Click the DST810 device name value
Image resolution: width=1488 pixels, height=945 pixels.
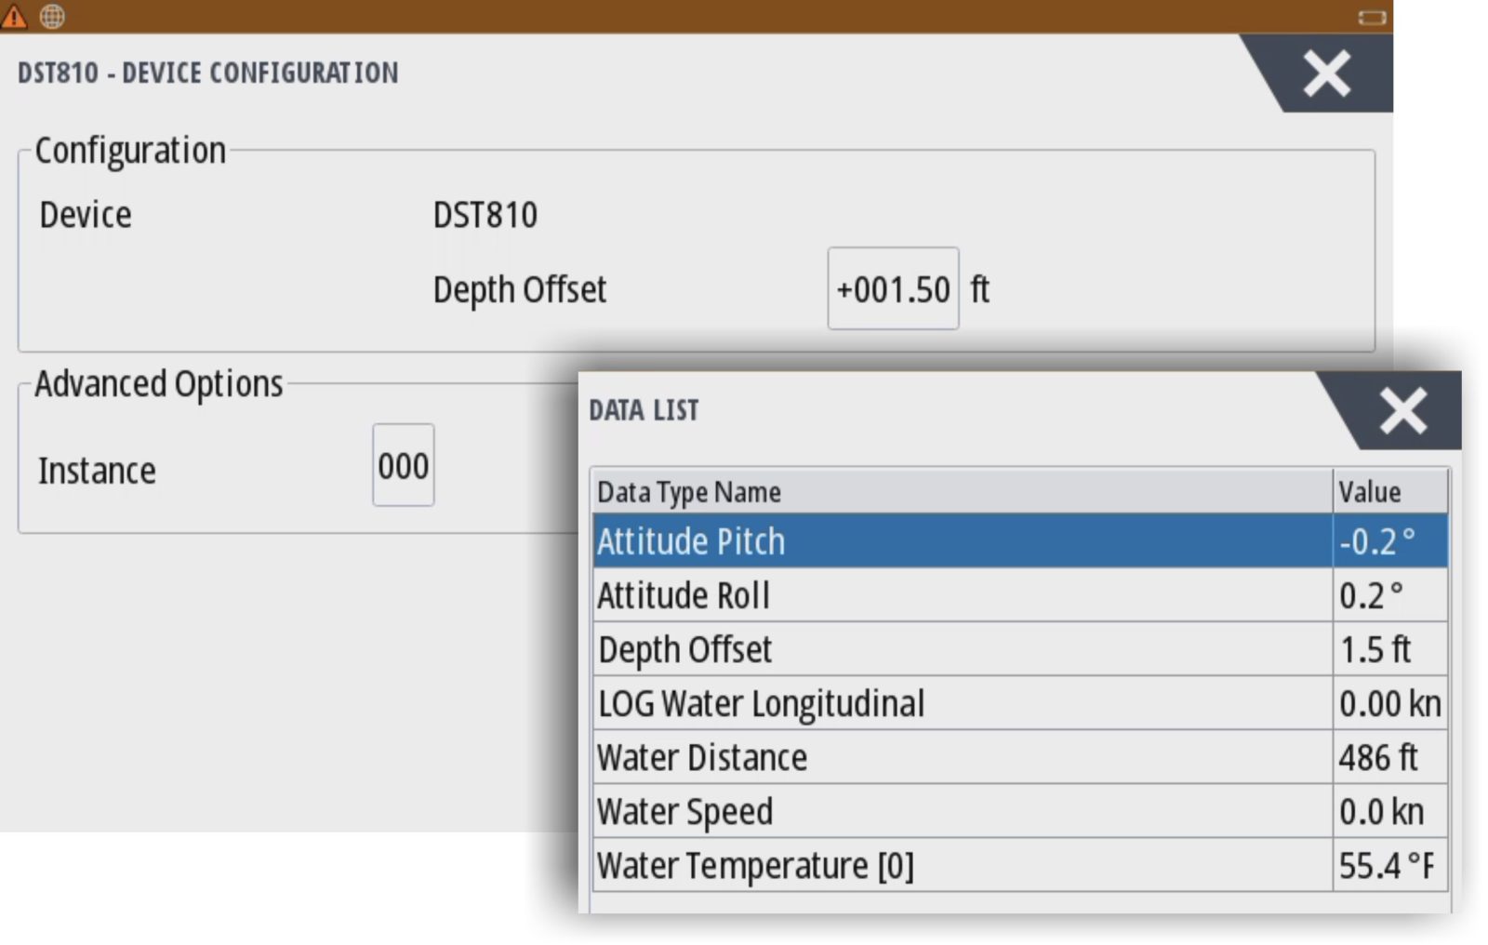coord(485,215)
